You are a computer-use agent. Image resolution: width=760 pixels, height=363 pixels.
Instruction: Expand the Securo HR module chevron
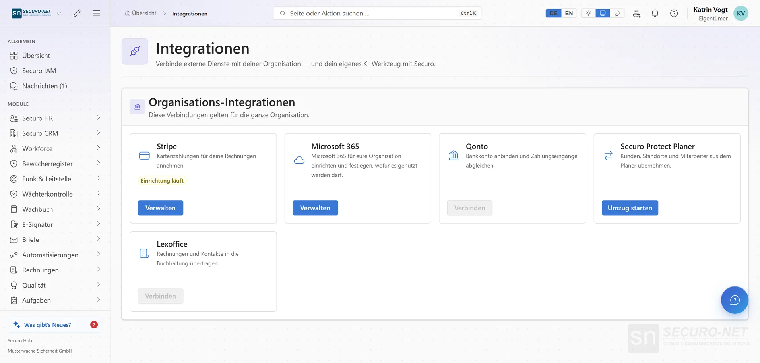98,118
